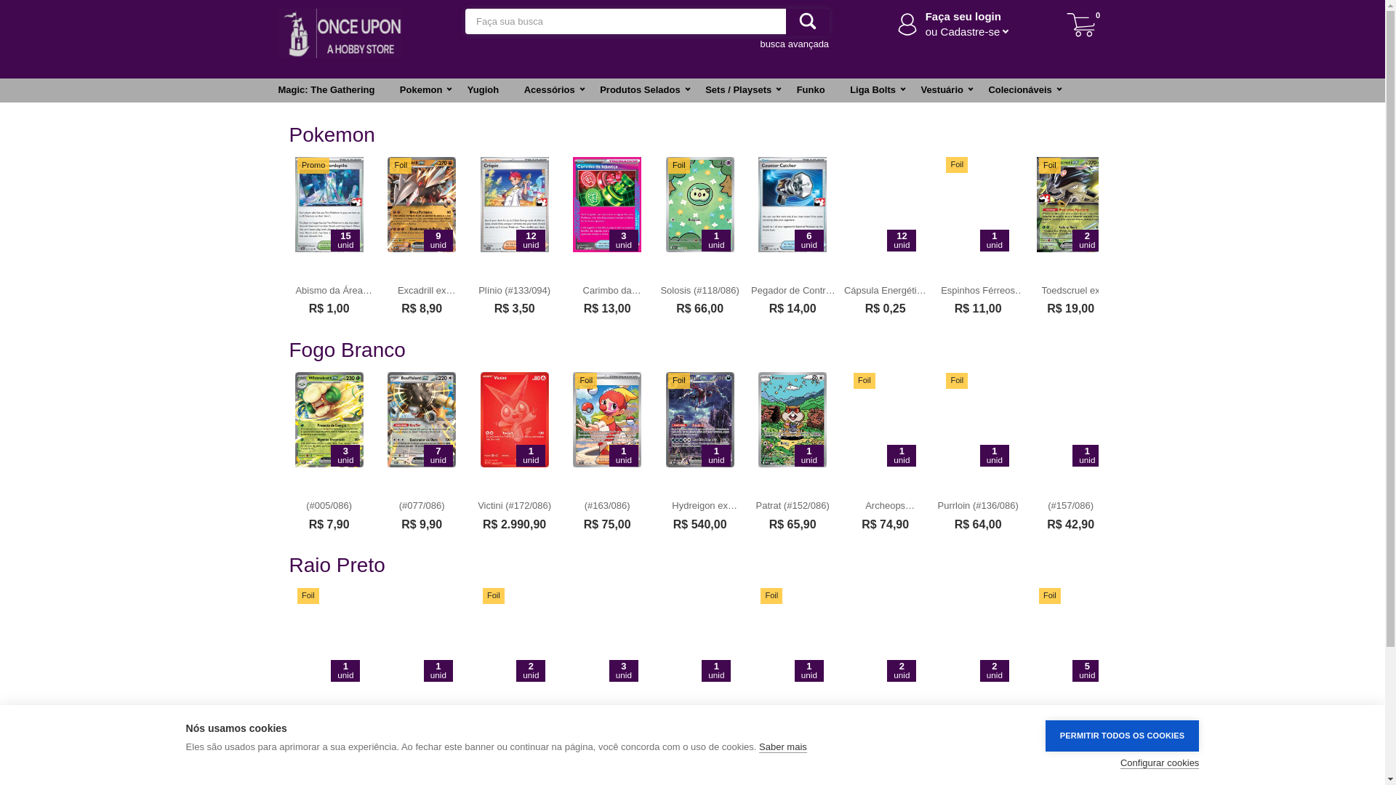Click the 'Archeops' product name

click(x=890, y=506)
